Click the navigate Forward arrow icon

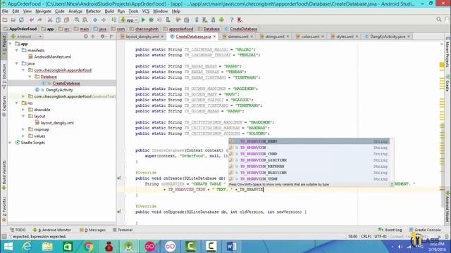[104, 20]
